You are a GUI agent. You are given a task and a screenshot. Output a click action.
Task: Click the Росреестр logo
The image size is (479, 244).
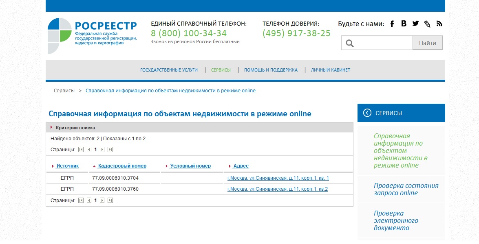[x=92, y=35]
